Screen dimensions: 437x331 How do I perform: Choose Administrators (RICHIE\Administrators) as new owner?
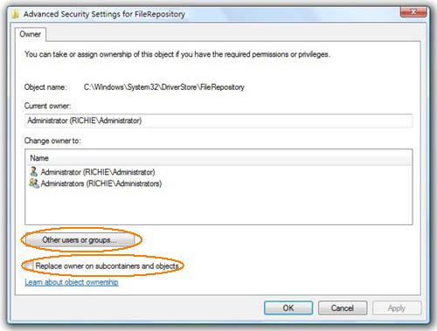[x=101, y=183]
